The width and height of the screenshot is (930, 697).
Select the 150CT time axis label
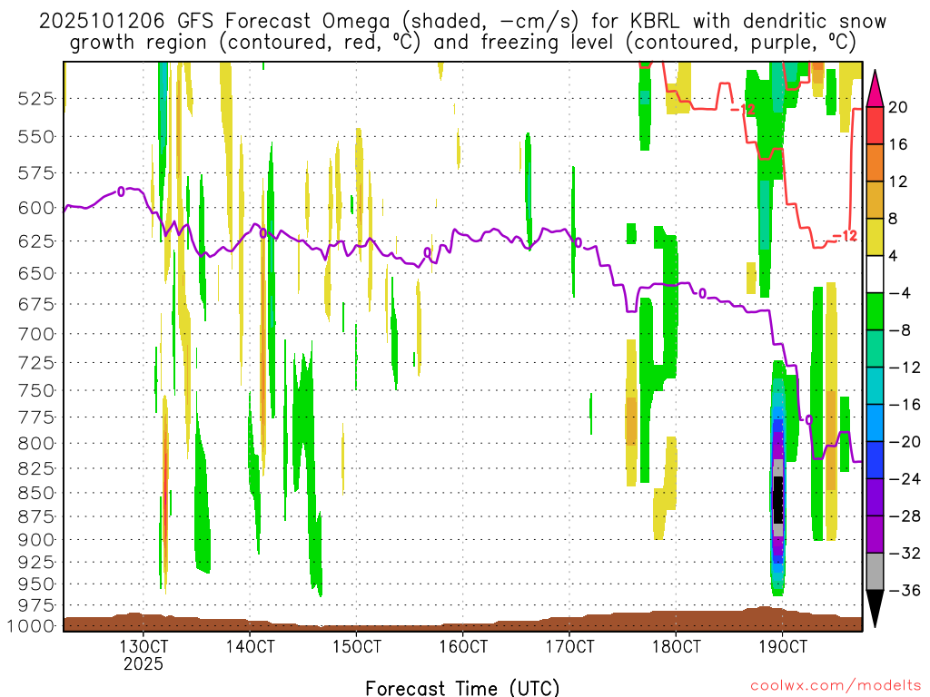[356, 646]
